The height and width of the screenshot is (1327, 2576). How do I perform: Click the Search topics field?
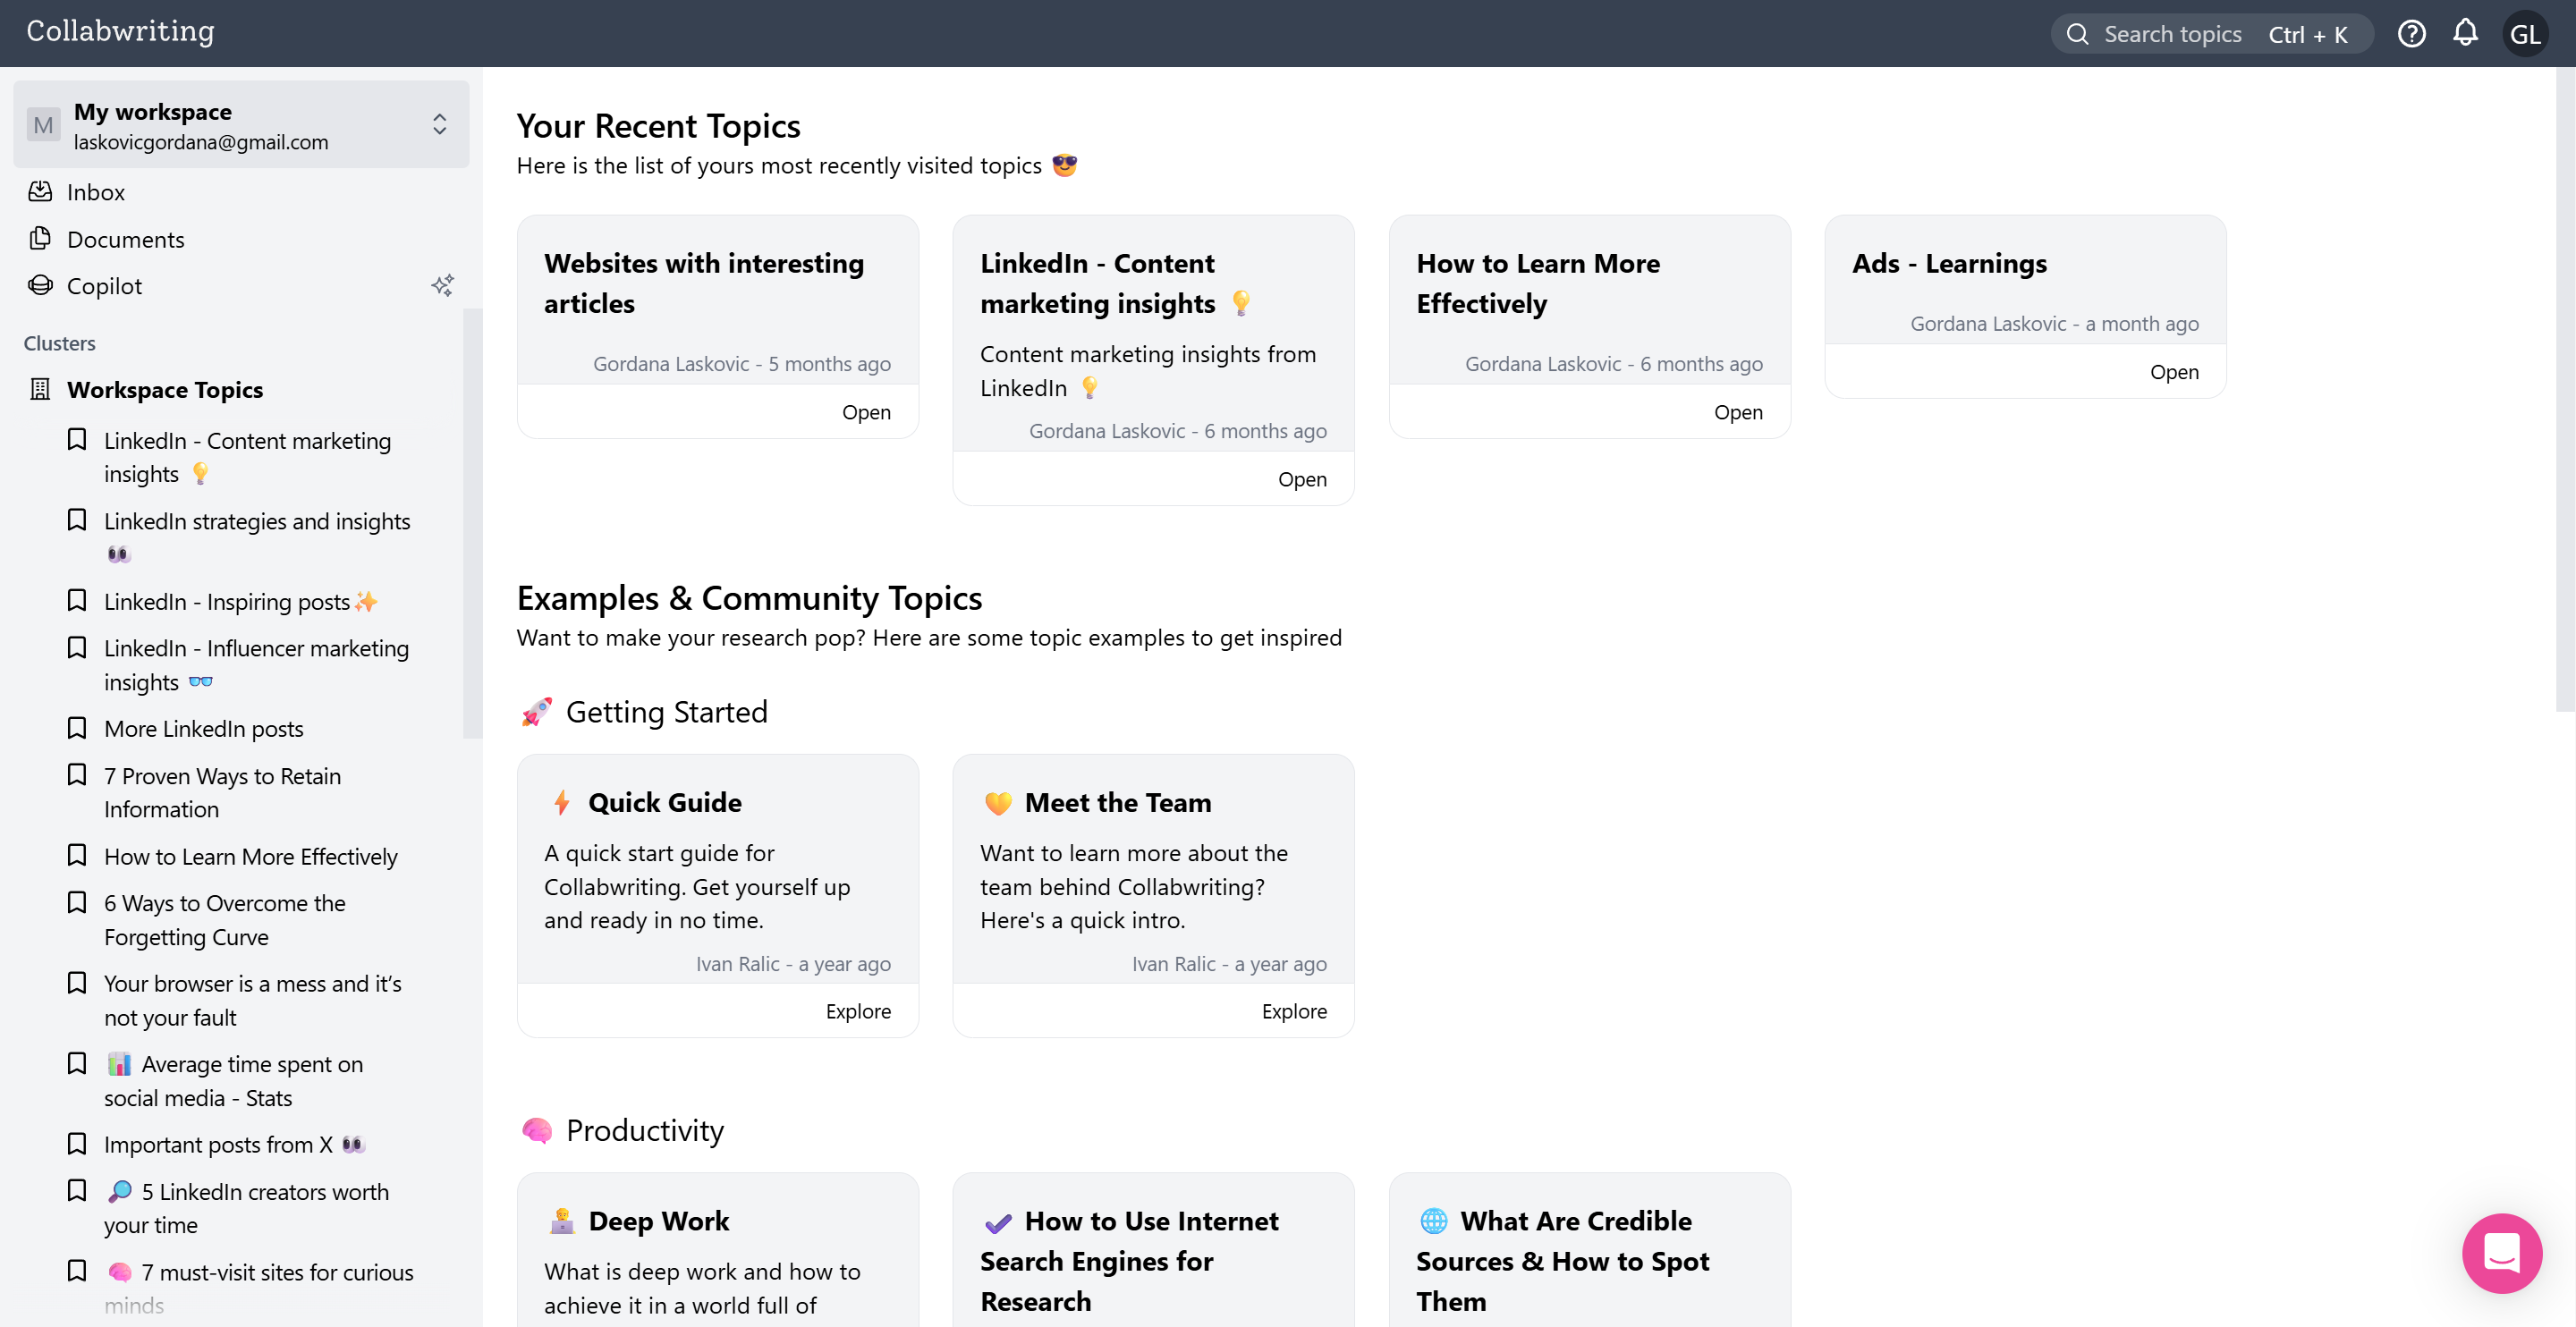[x=2212, y=34]
